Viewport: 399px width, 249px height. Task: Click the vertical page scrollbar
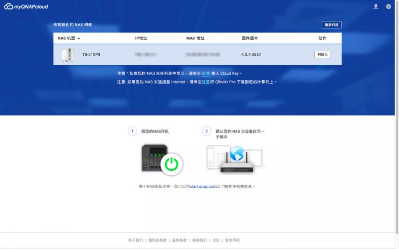point(397,117)
